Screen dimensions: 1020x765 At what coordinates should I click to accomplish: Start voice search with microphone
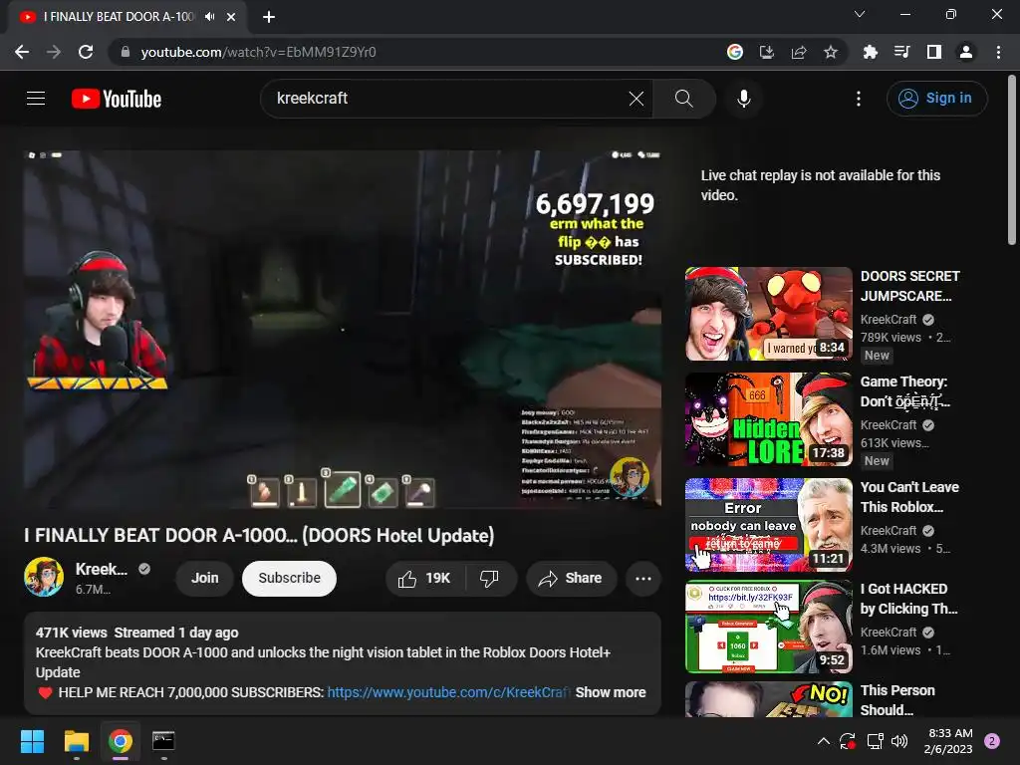tap(743, 99)
